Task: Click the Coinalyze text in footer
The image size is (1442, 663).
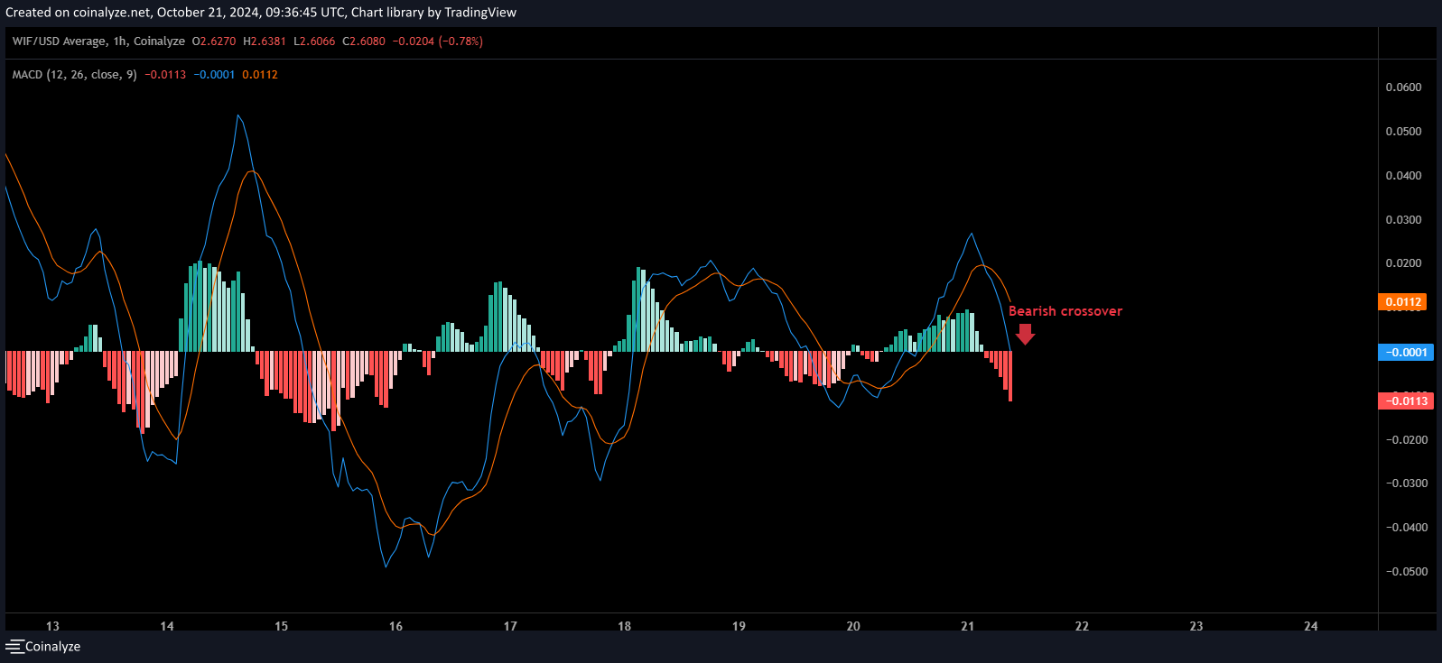Action: point(52,647)
